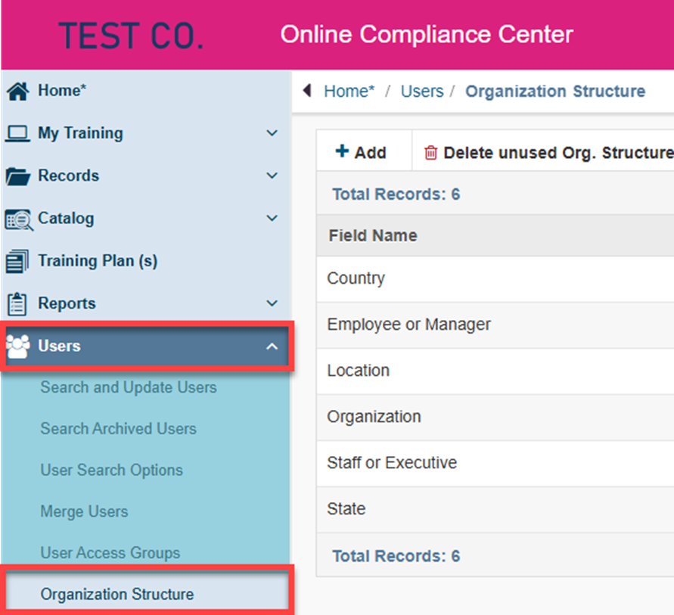This screenshot has width=674, height=615.
Task: Click the Training Plan(s) documents icon
Action: coord(17,261)
